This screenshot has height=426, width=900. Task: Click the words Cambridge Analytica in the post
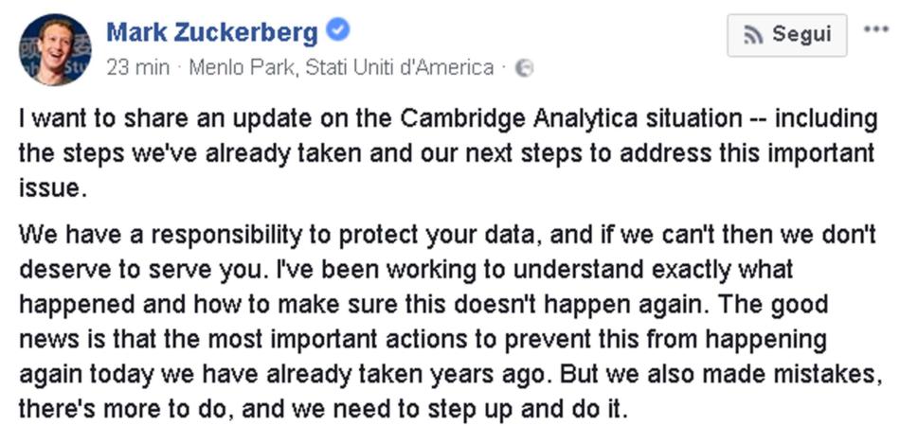pyautogui.click(x=519, y=119)
